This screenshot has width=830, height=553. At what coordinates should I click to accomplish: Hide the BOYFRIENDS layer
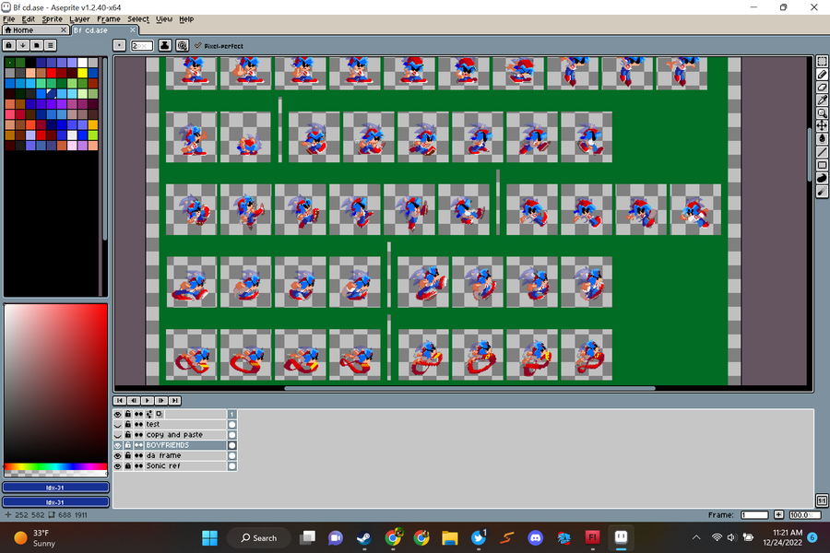(x=117, y=445)
